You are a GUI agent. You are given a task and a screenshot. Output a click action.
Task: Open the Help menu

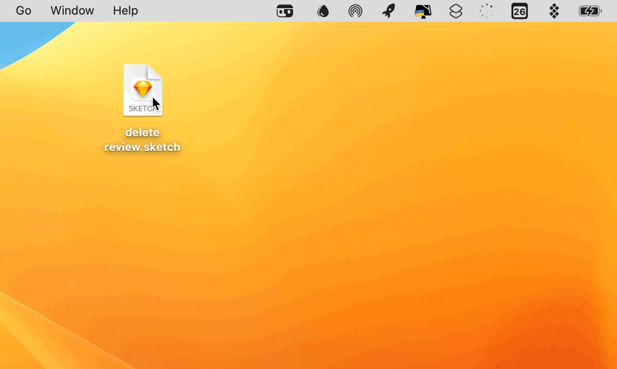click(x=125, y=11)
